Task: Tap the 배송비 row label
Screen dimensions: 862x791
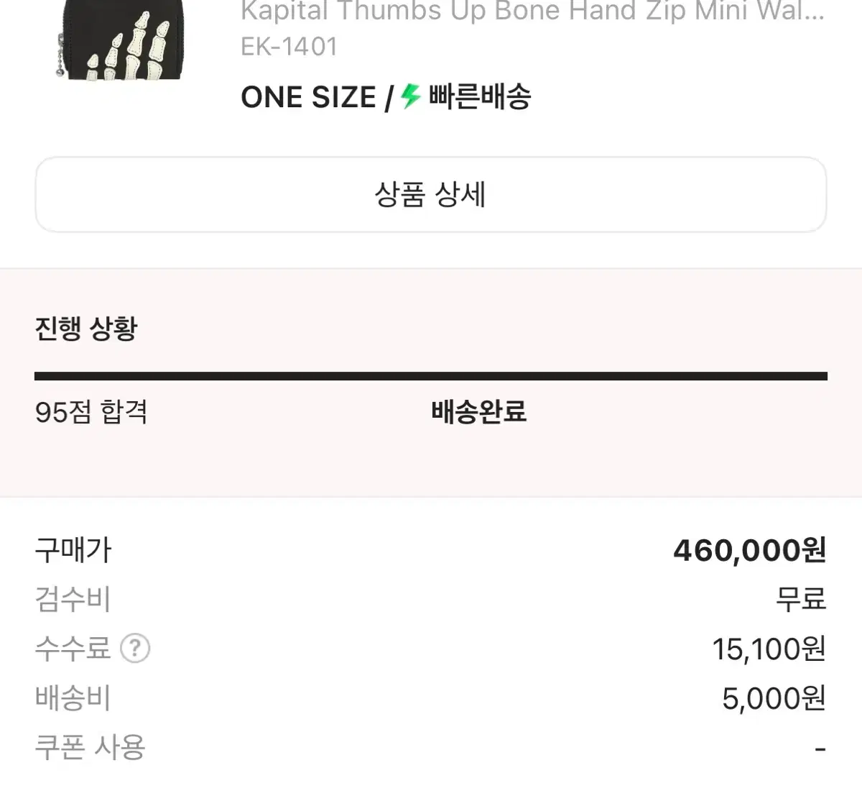Action: pyautogui.click(x=73, y=698)
